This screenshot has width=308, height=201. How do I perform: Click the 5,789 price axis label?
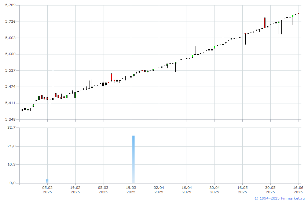tap(10, 5)
